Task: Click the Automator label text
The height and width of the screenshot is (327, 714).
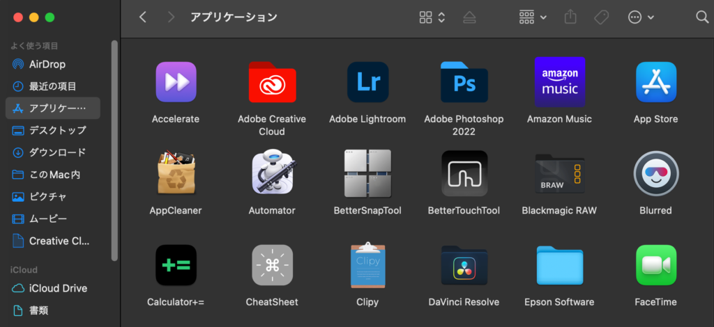Action: pyautogui.click(x=273, y=211)
